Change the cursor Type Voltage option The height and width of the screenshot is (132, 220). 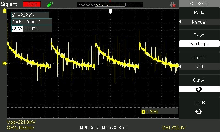click(199, 44)
